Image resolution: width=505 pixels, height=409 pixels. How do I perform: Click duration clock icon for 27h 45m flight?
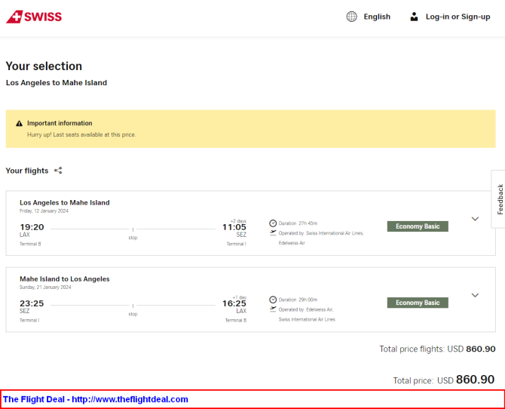273,223
